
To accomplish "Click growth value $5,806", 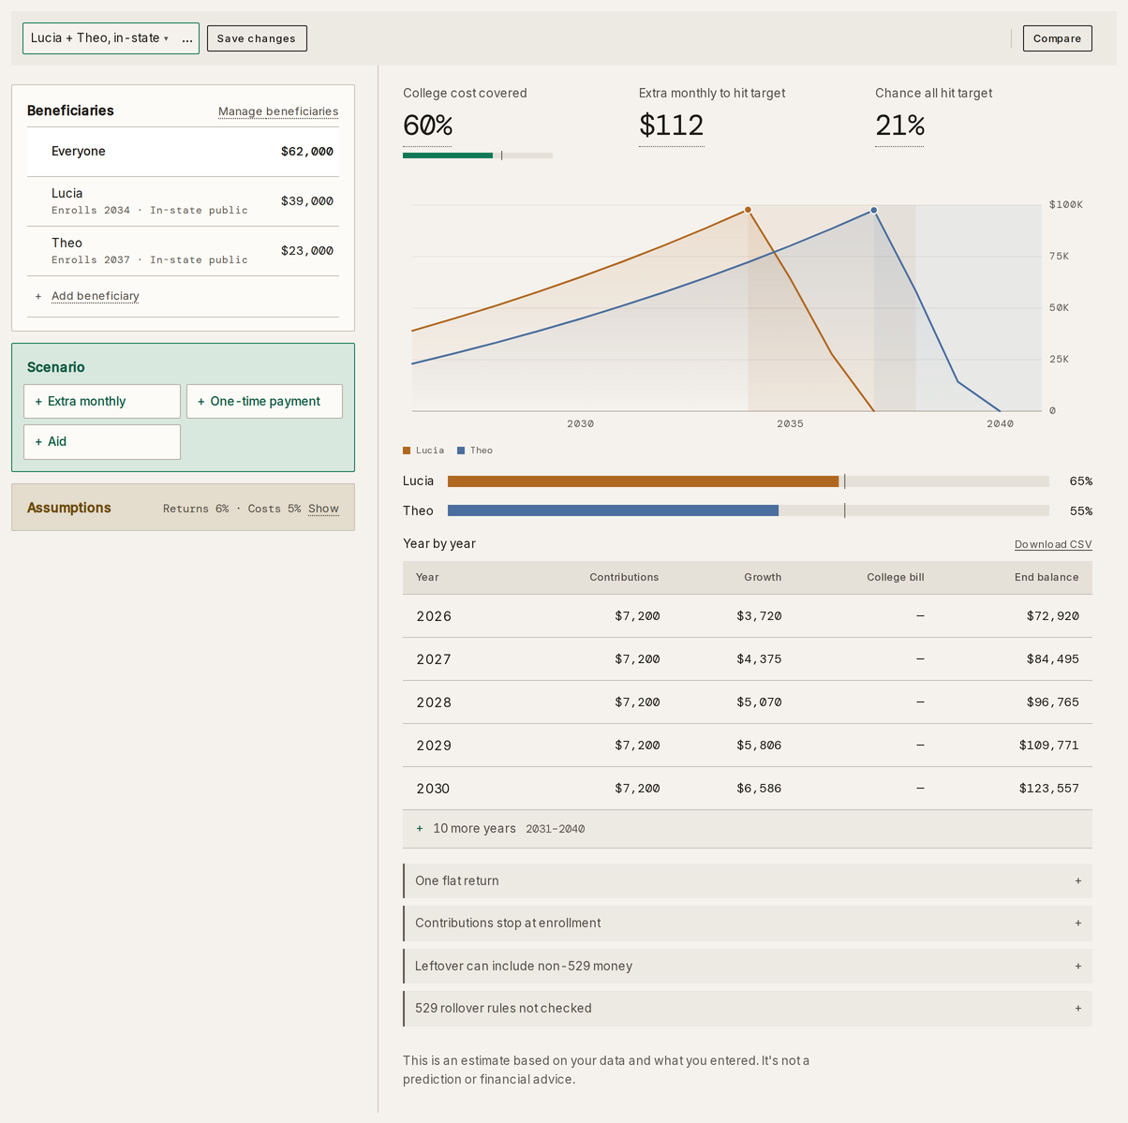I will pos(759,746).
